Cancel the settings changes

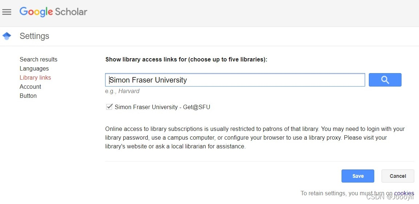pyautogui.click(x=398, y=176)
